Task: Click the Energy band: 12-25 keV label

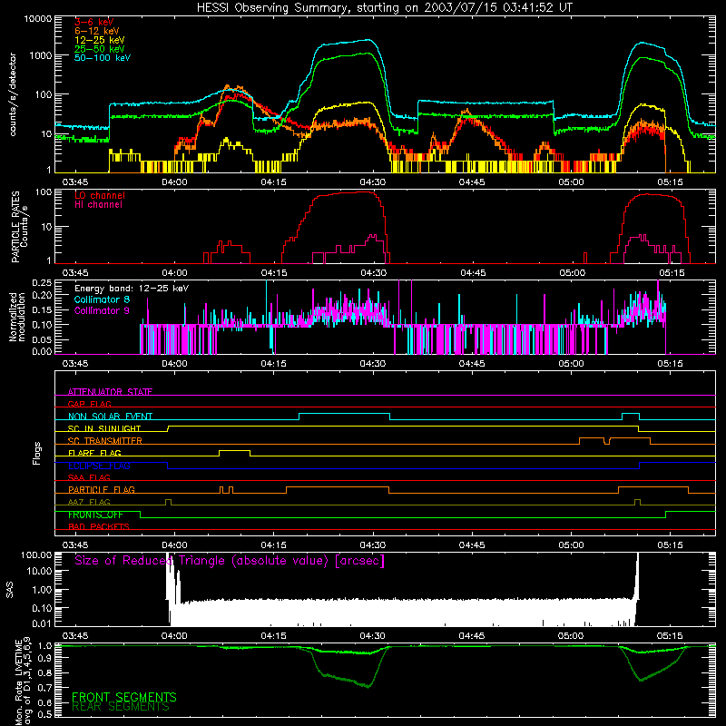Action: point(132,289)
